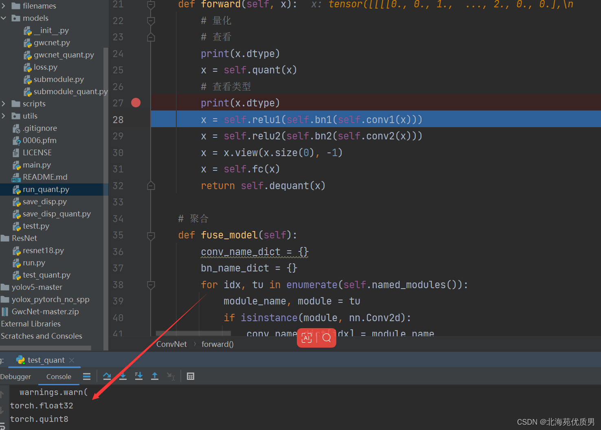Close the test_quant debug tab
This screenshot has height=430, width=601.
pyautogui.click(x=72, y=360)
